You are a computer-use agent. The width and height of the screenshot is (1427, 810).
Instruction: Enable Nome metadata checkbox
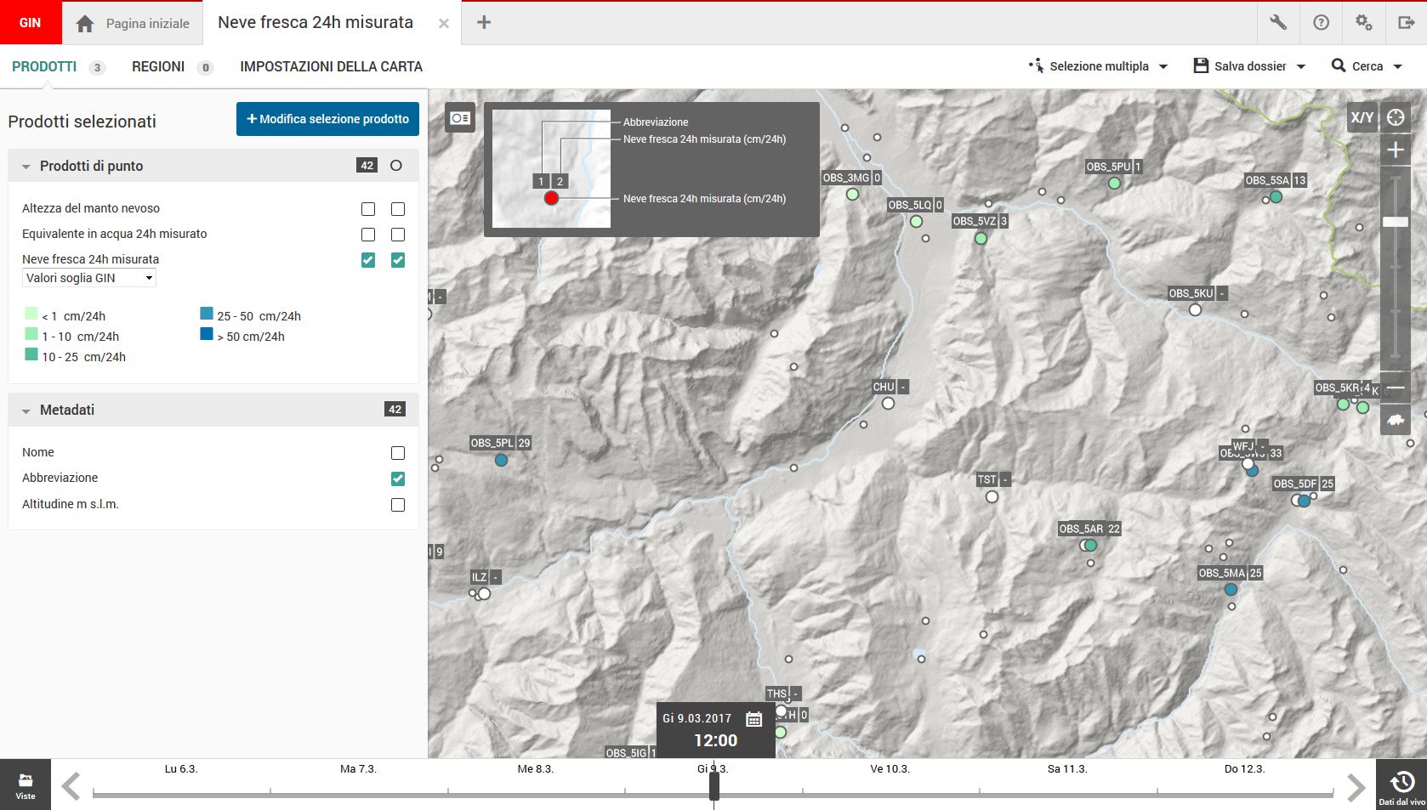point(398,453)
